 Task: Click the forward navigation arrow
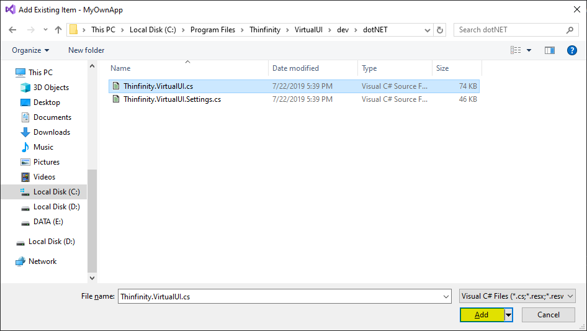30,30
